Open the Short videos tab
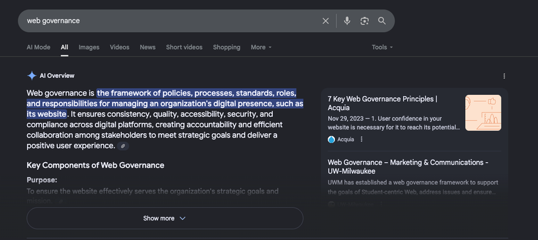The height and width of the screenshot is (240, 538). (x=184, y=47)
